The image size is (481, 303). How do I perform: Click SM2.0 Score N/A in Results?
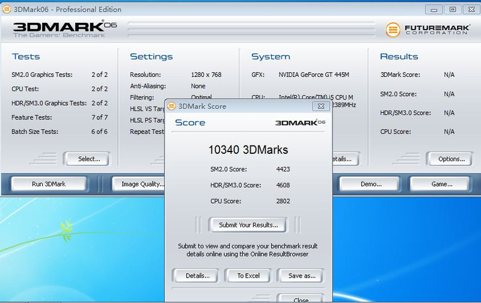449,94
